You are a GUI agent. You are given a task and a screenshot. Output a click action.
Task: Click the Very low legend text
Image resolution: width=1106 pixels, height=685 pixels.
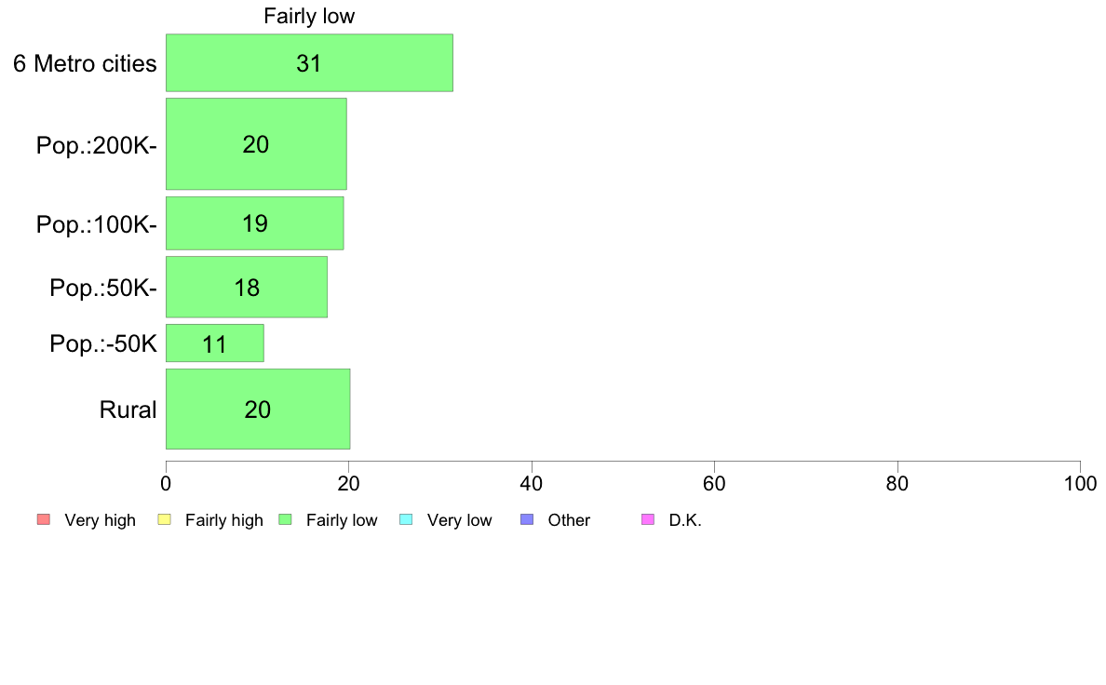(459, 520)
